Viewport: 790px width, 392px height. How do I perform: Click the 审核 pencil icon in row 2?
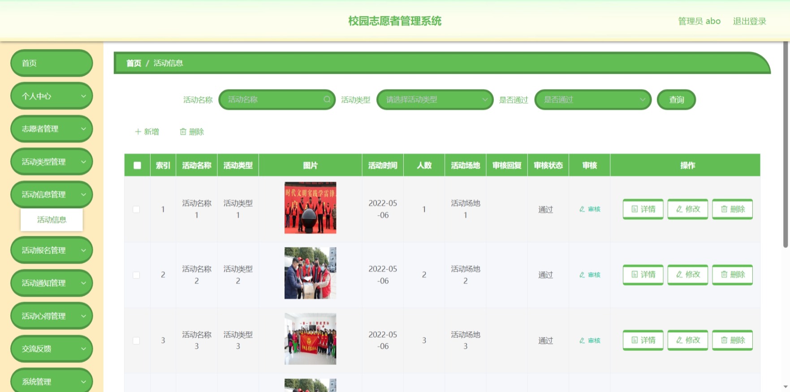(x=582, y=275)
